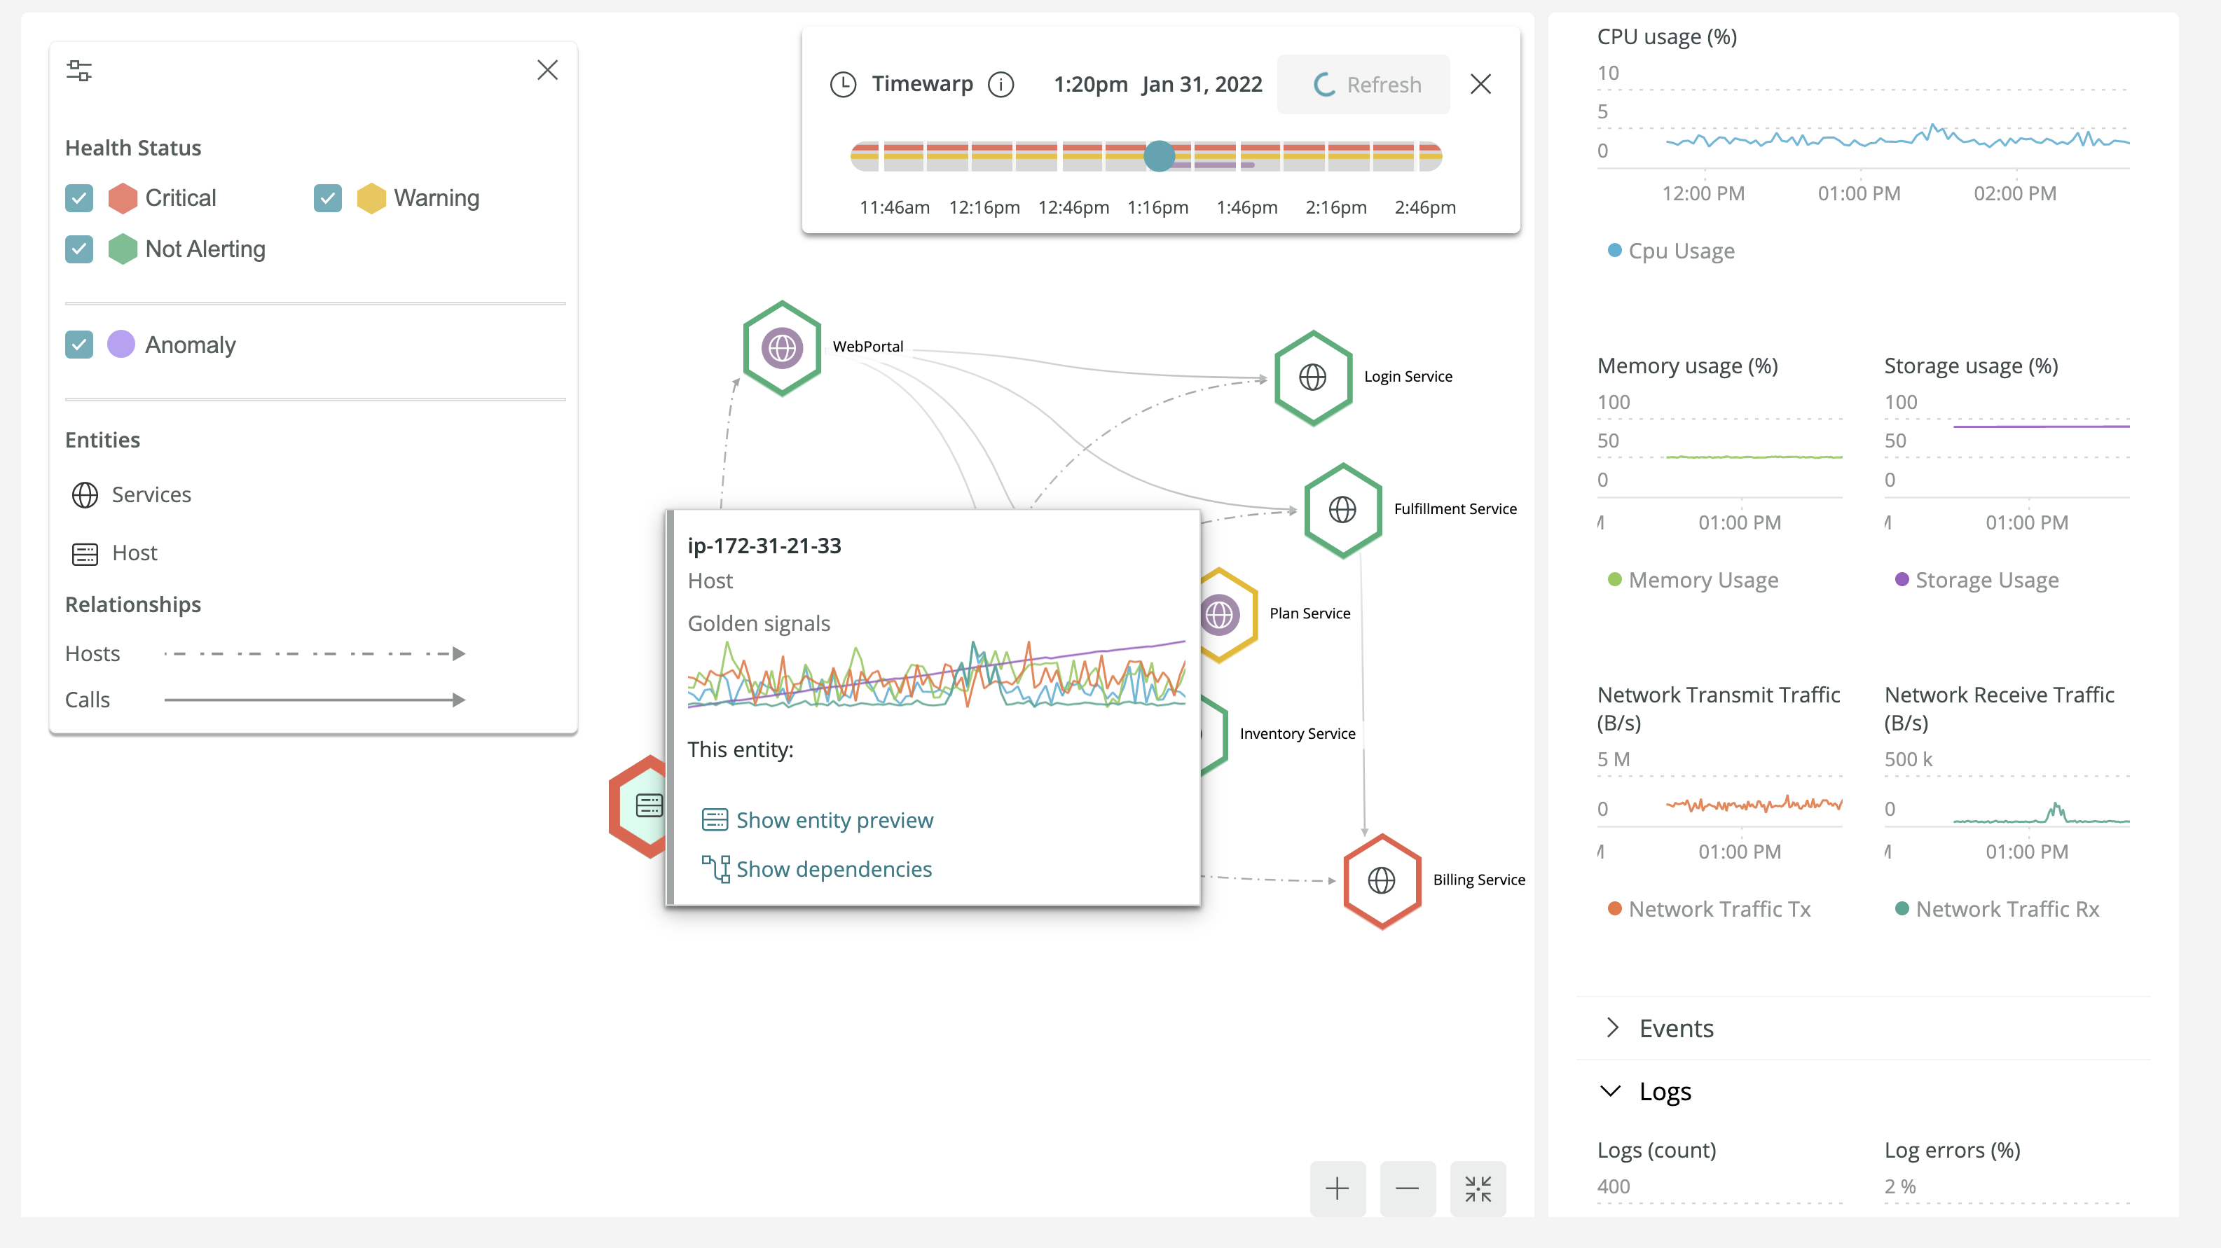Image resolution: width=2221 pixels, height=1248 pixels.
Task: Select the Fulfillment Service hexagon node
Action: pyautogui.click(x=1342, y=511)
